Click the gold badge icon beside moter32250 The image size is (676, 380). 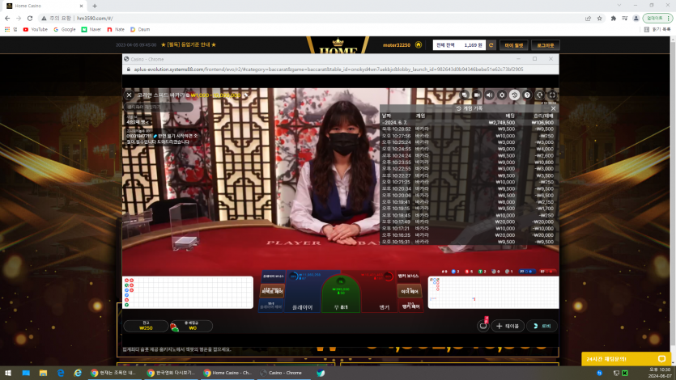tap(419, 44)
